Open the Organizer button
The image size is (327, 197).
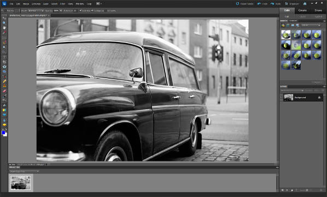pos(292,4)
